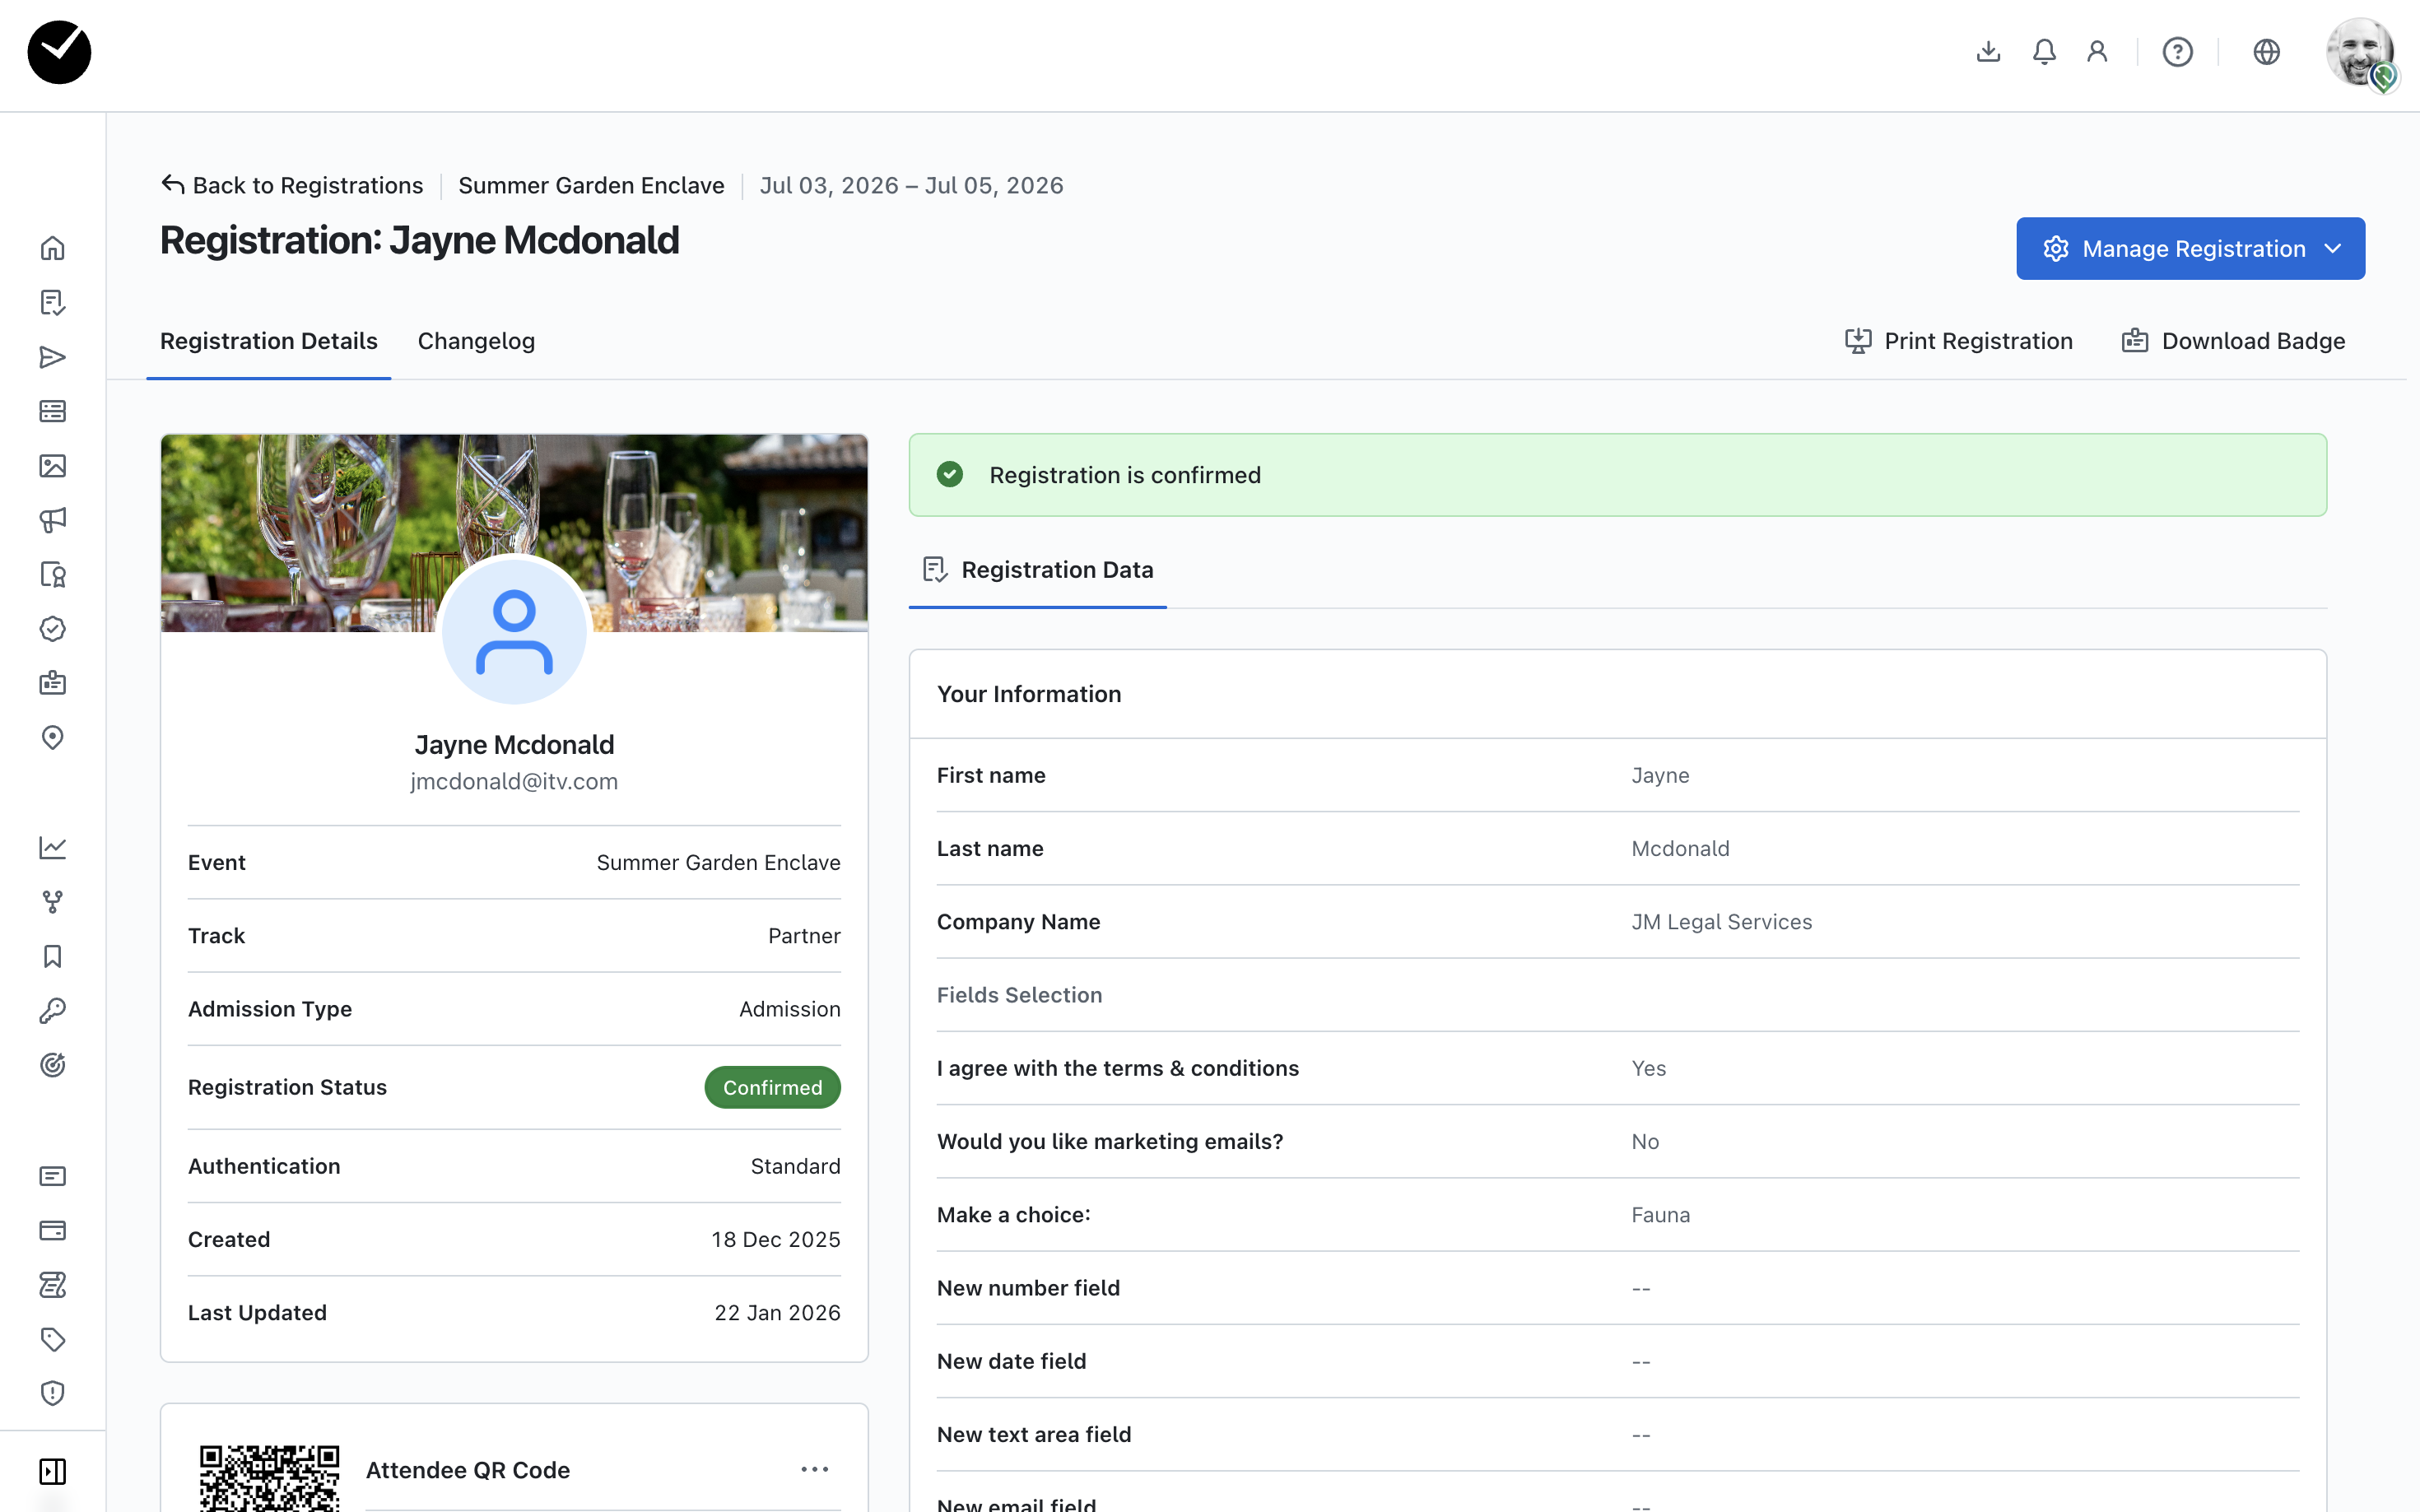Click the notifications bell icon

[x=2044, y=52]
